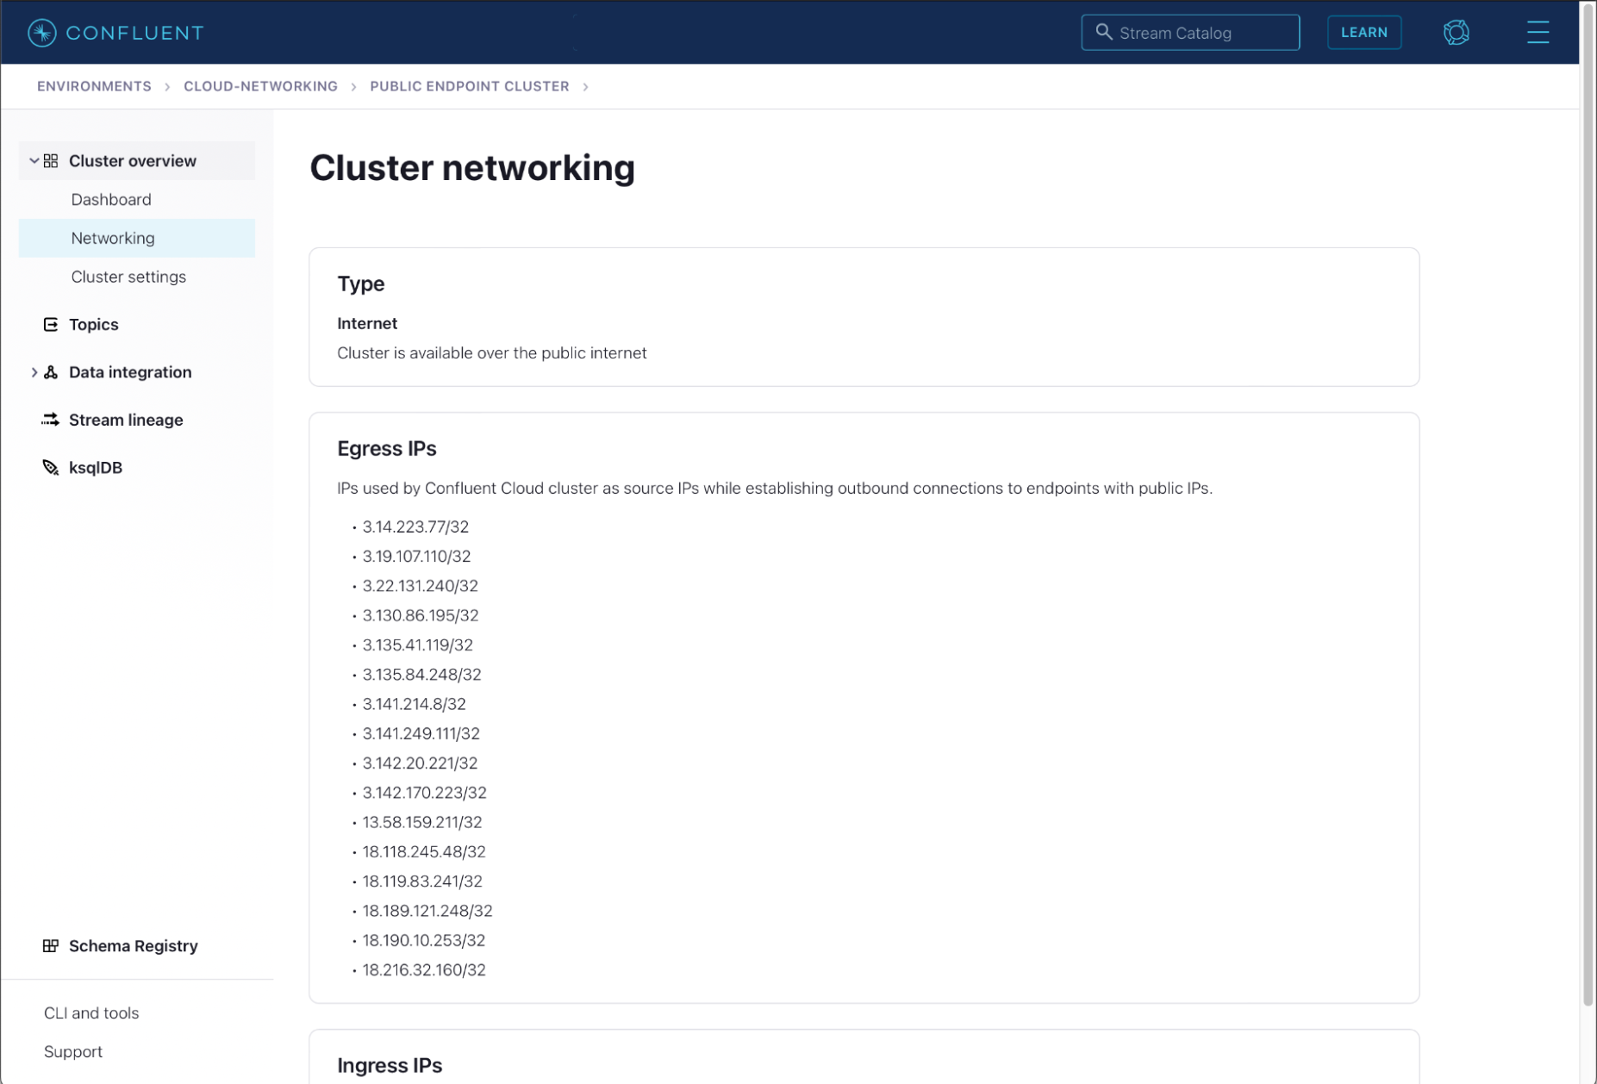The height and width of the screenshot is (1084, 1597).
Task: Click the page vertical scrollbar
Action: [x=1588, y=503]
